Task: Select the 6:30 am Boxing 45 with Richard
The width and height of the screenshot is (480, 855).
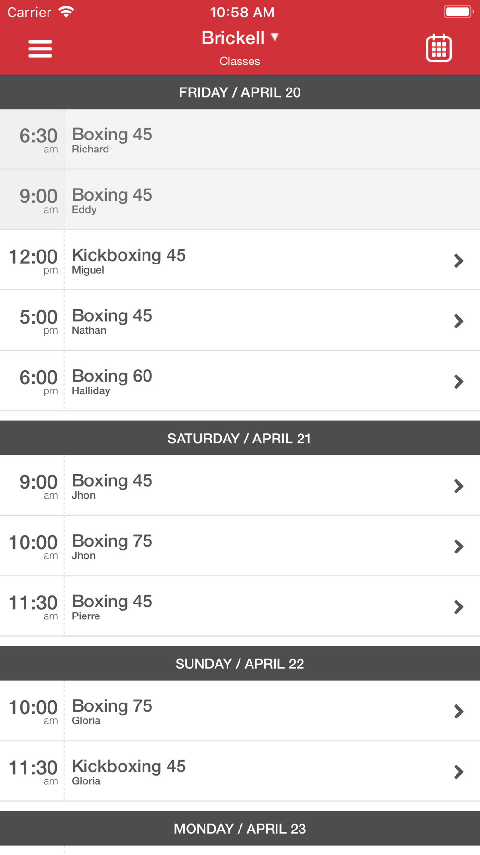Action: [x=240, y=139]
